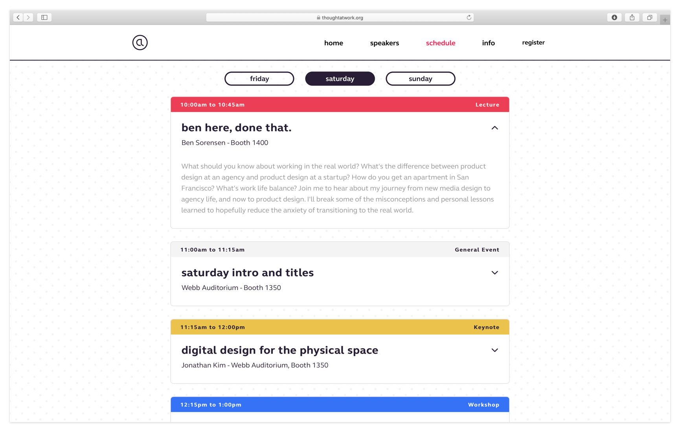680x432 pixels.
Task: Go to the speakers page
Action: pyautogui.click(x=384, y=43)
